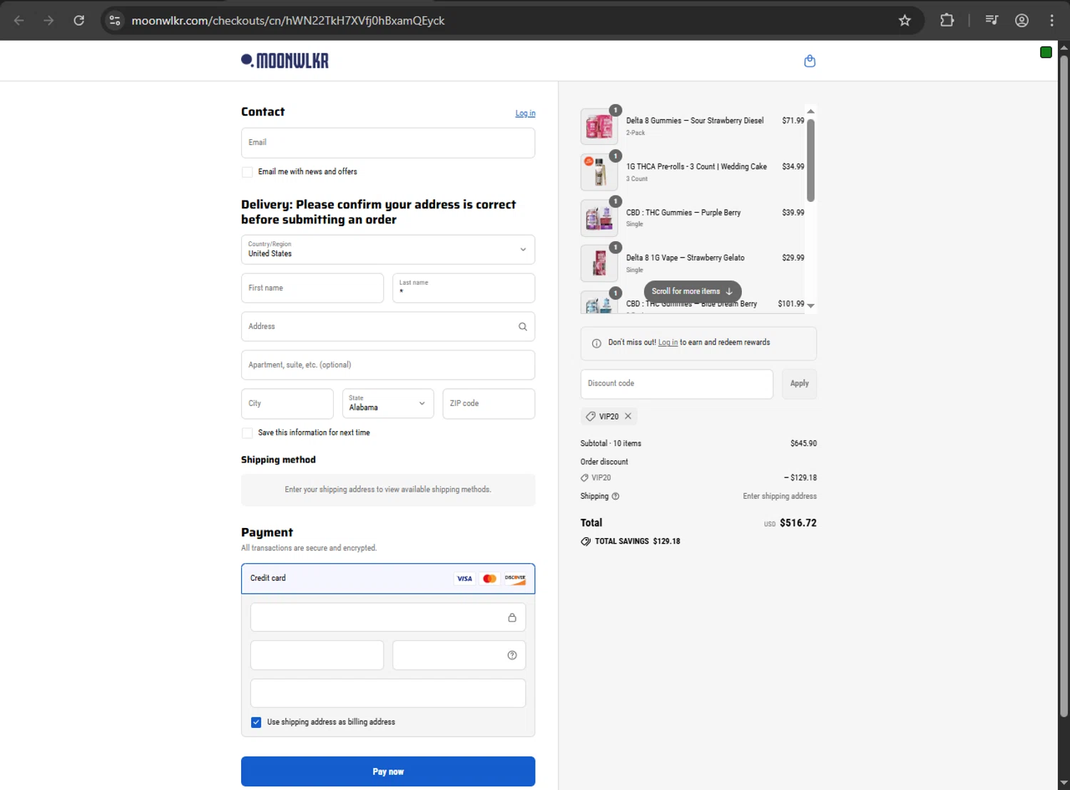Screen dimensions: 1070x790
Task: Click CBD THC Gummies Purple Berry thumbnail
Action: (x=599, y=218)
